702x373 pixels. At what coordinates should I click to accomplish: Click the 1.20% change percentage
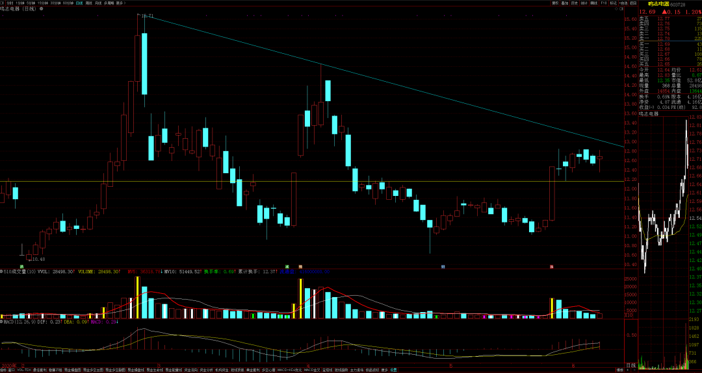693,12
